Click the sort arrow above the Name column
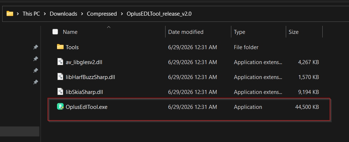This screenshot has width=349, height=142. 109,27
